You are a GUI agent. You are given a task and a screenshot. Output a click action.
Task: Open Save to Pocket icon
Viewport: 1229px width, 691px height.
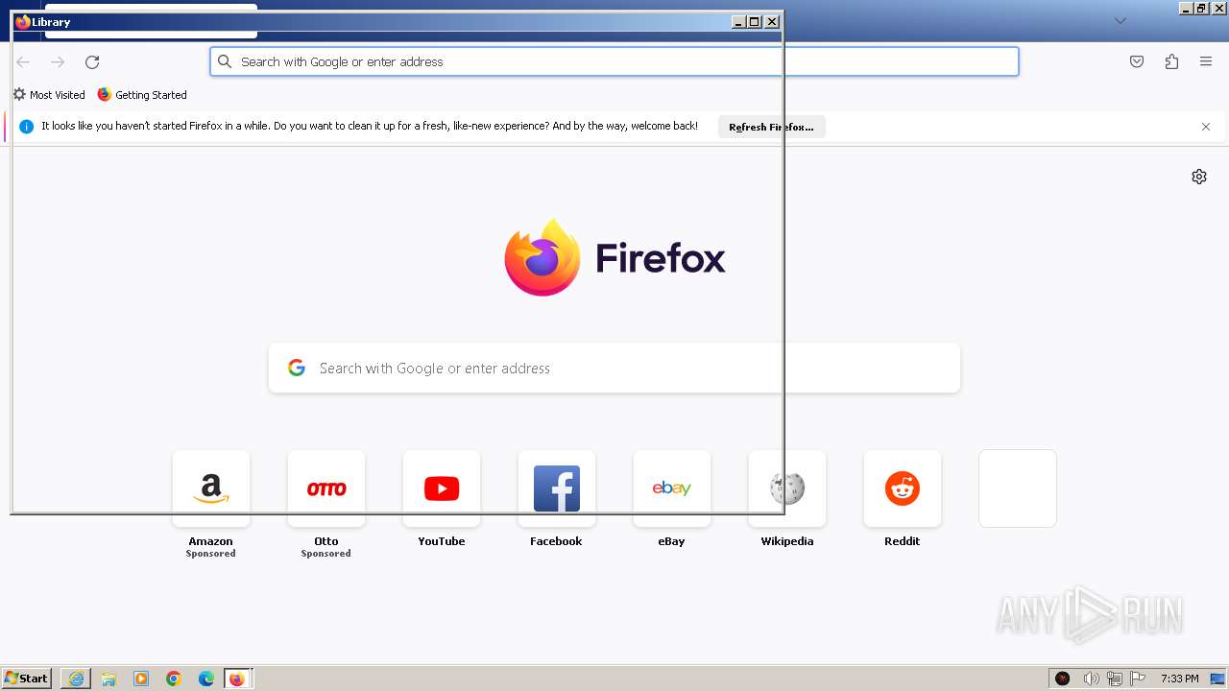[1137, 61]
